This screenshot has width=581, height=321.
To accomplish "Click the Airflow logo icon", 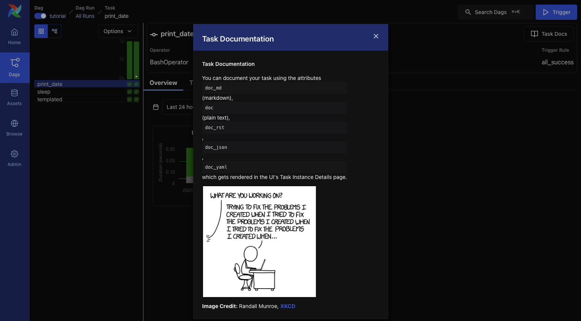I will pyautogui.click(x=15, y=11).
